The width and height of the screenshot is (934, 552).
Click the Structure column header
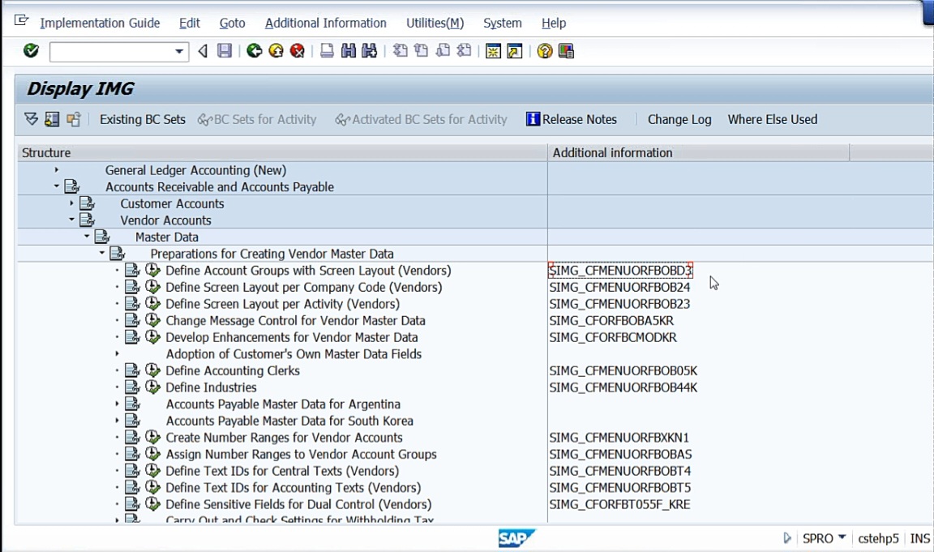coord(282,152)
